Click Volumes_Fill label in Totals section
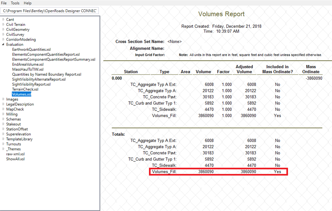The image size is (332, 211). pos(164,172)
